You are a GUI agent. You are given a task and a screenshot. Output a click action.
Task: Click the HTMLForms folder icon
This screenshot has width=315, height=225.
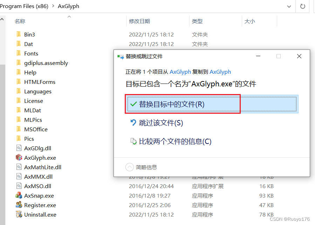[19, 82]
